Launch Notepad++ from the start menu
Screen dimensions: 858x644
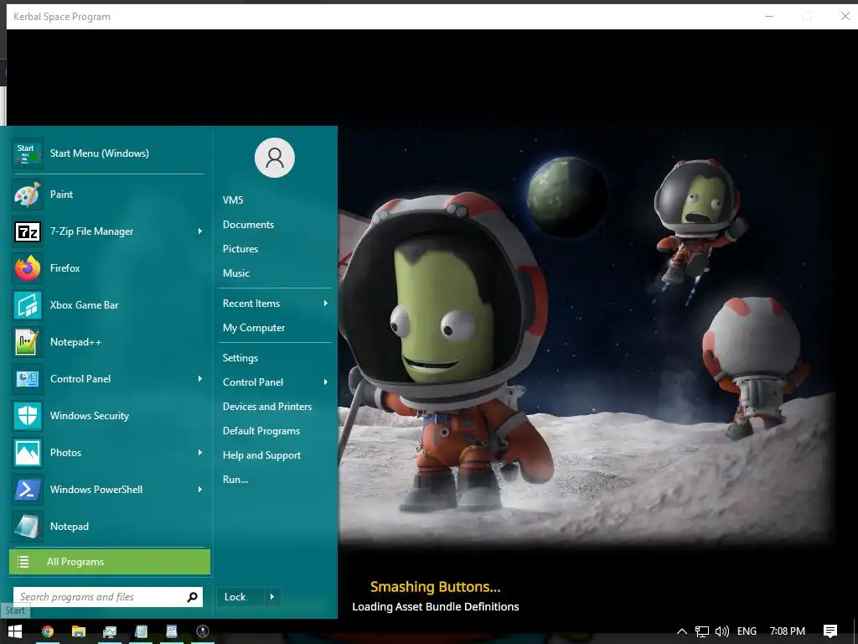pos(108,342)
